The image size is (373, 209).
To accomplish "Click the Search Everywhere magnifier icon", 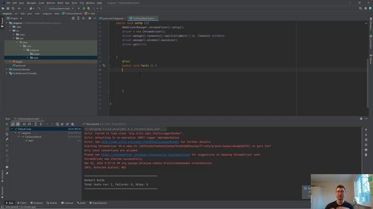I will tap(360, 8).
